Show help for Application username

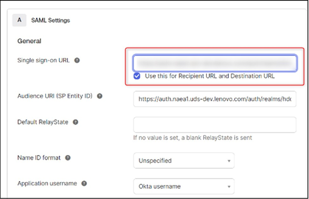(x=84, y=183)
